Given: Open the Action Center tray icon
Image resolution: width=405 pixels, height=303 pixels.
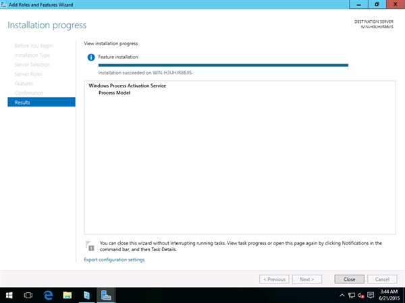Looking at the screenshot, I should tap(371, 296).
